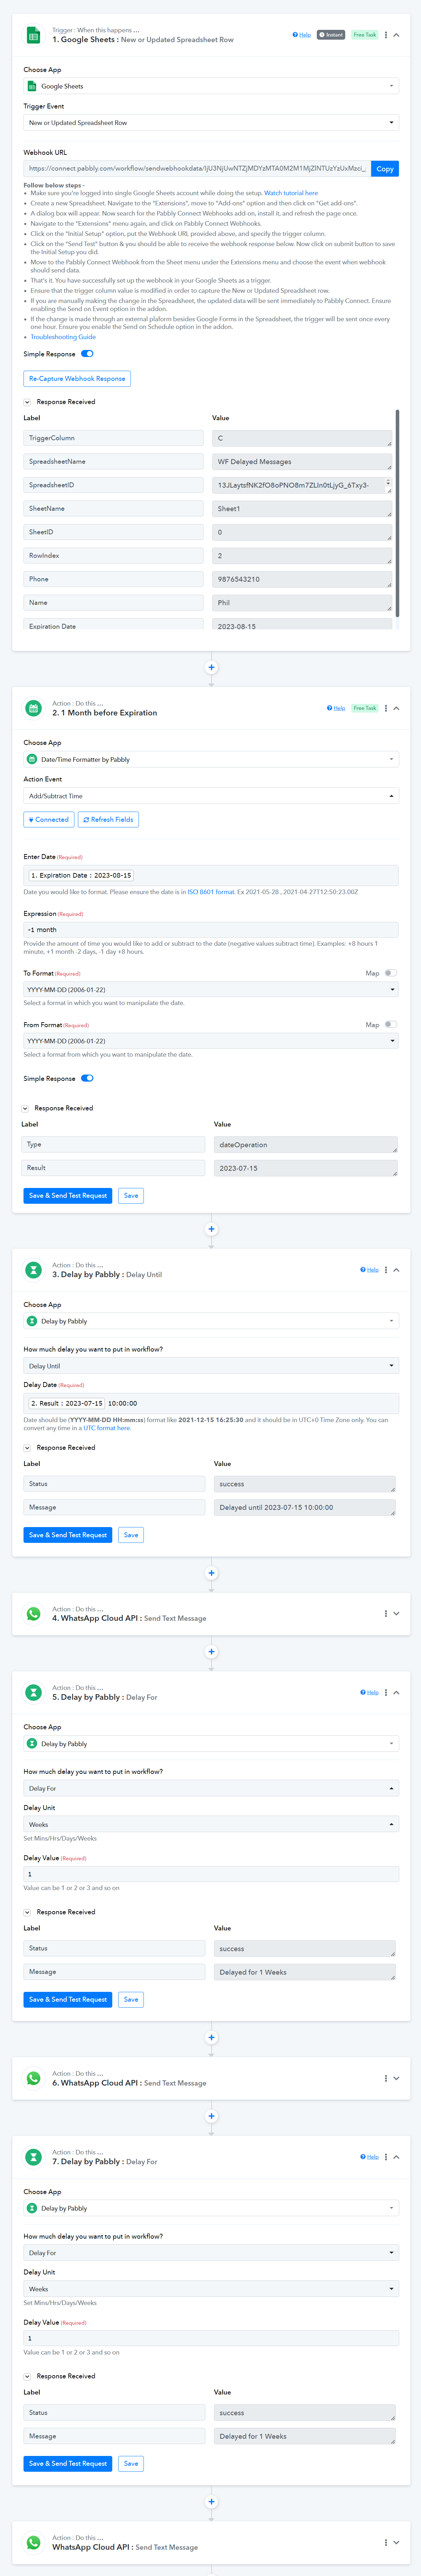Image resolution: width=421 pixels, height=2576 pixels.
Task: Click the Instant badge on the Google Sheets trigger
Action: (x=331, y=35)
